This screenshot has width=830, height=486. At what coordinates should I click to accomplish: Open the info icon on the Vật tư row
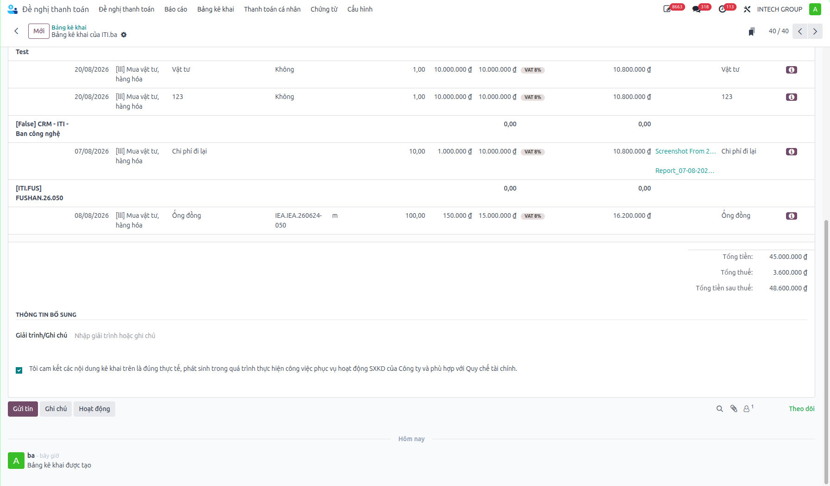point(792,70)
